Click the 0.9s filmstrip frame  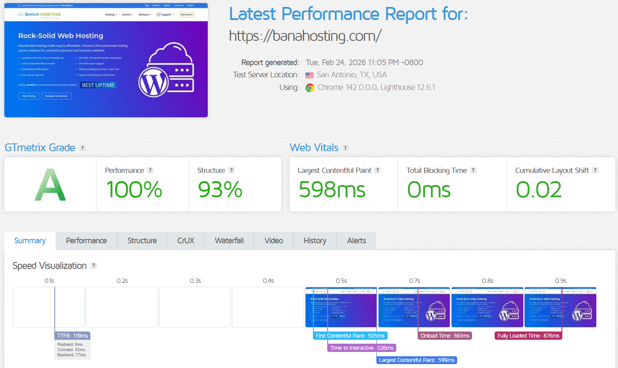(561, 307)
